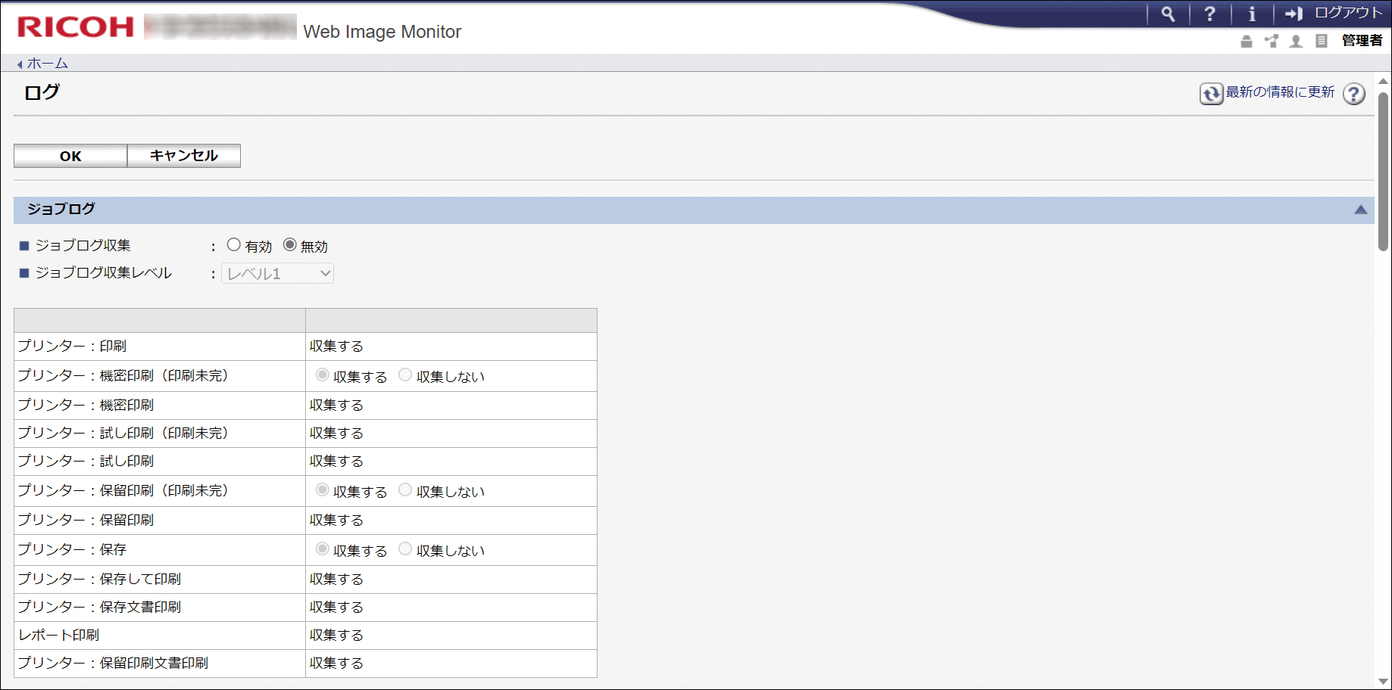Select 収集する for プリンター：保存

coord(323,549)
